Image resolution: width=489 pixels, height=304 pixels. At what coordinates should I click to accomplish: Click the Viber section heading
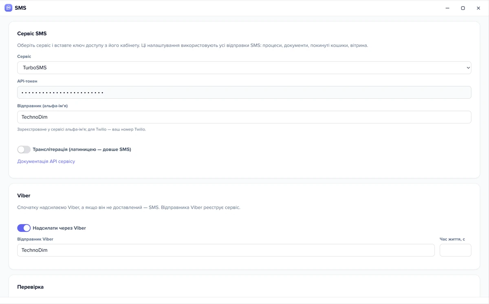pyautogui.click(x=24, y=195)
